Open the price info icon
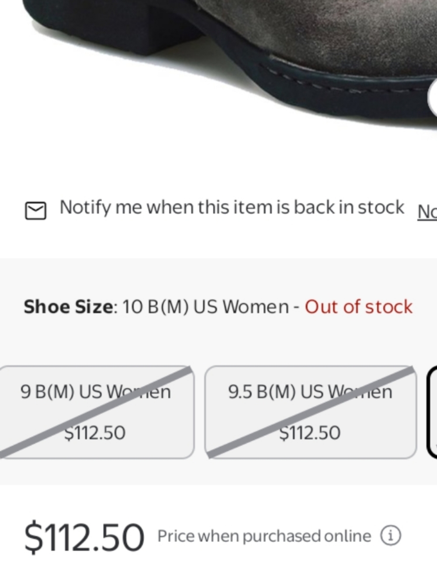Viewport: 437px width, 580px height. pyautogui.click(x=390, y=535)
